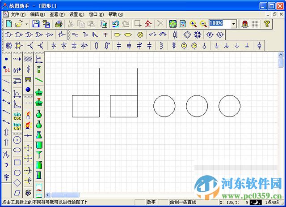Insert the ammeter (A) symbol
This screenshot has height=207, width=286.
[220, 34]
